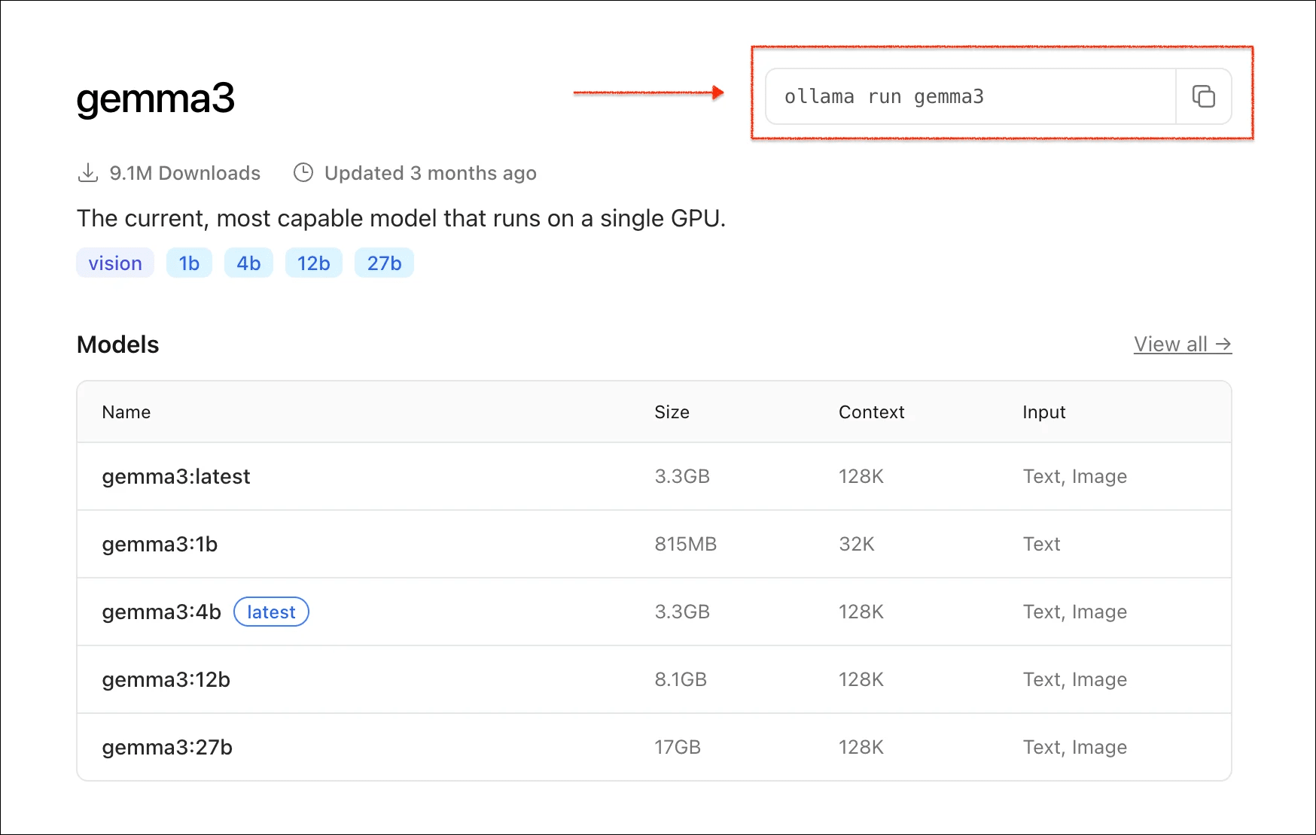This screenshot has height=835, width=1316.
Task: Open the View all models link
Action: coord(1182,345)
